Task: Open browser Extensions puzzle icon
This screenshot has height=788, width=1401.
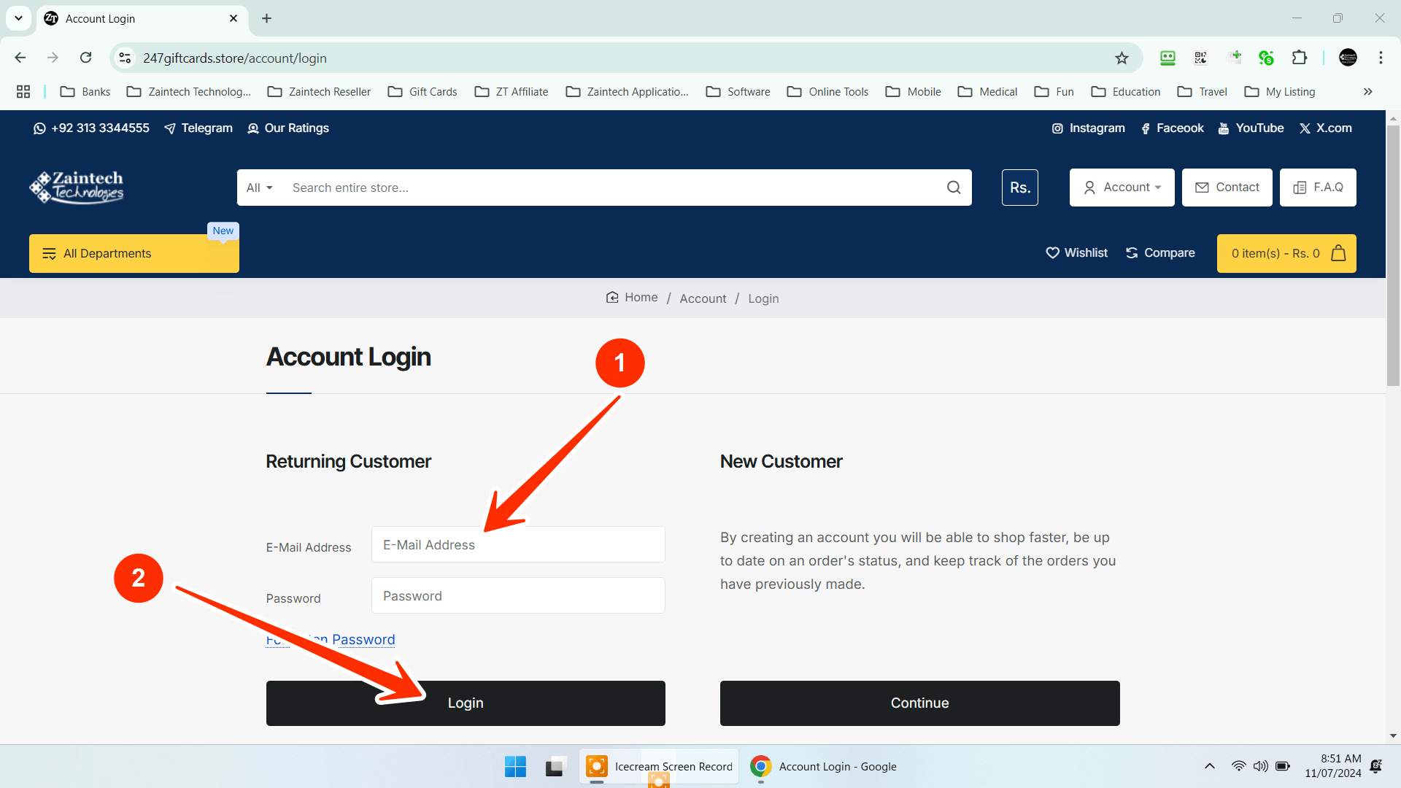Action: (x=1300, y=58)
